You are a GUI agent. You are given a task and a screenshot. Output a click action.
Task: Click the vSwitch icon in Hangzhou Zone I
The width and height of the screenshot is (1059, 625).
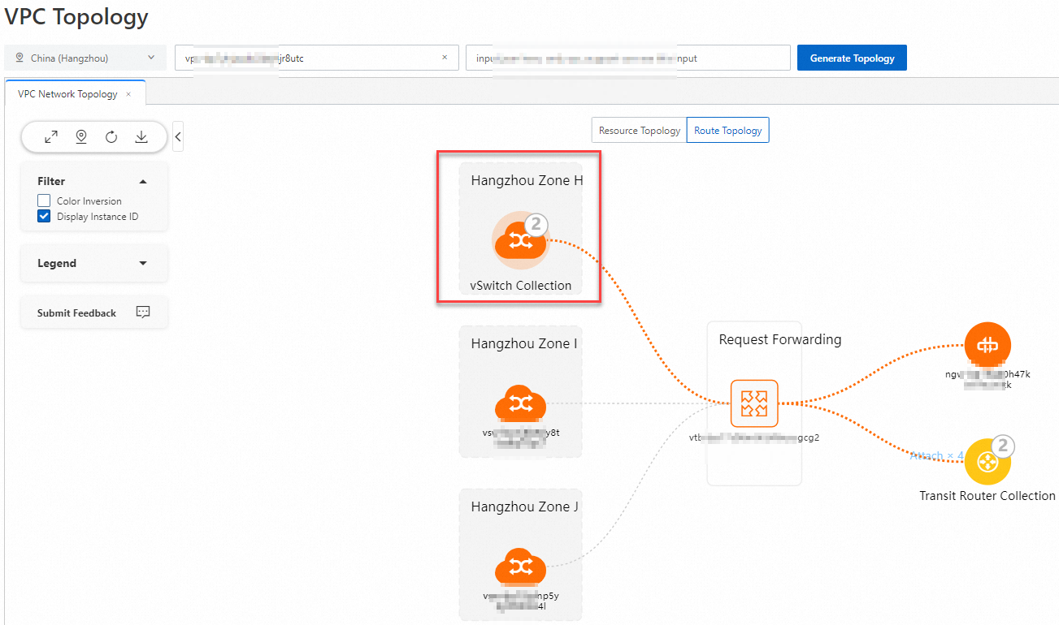click(x=520, y=403)
